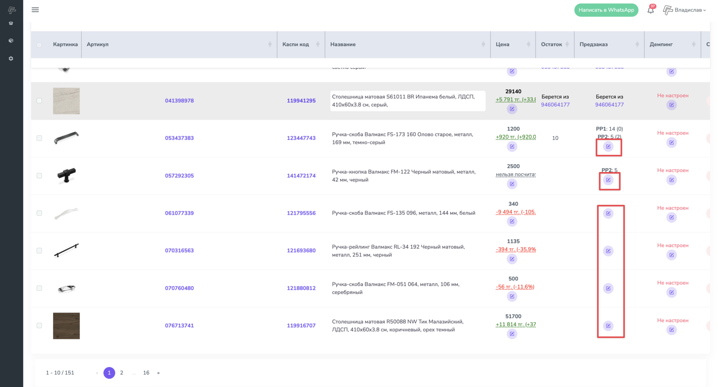This screenshot has width=718, height=387.
Task: Open Kaspi code link 123447743
Action: point(301,138)
